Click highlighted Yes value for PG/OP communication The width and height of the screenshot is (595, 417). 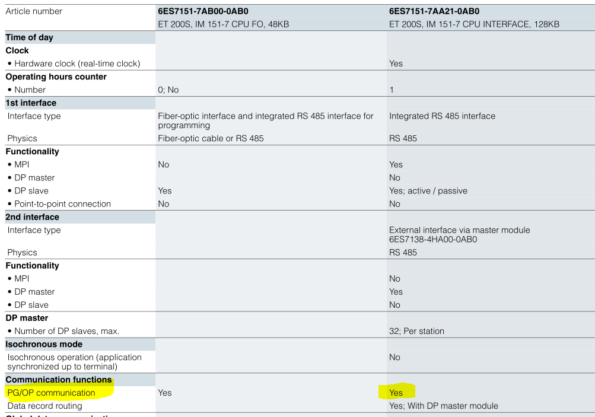[396, 393]
